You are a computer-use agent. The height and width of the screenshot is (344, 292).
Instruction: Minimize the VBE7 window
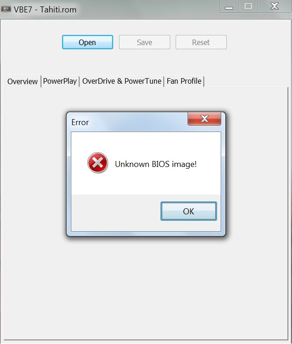229,6
